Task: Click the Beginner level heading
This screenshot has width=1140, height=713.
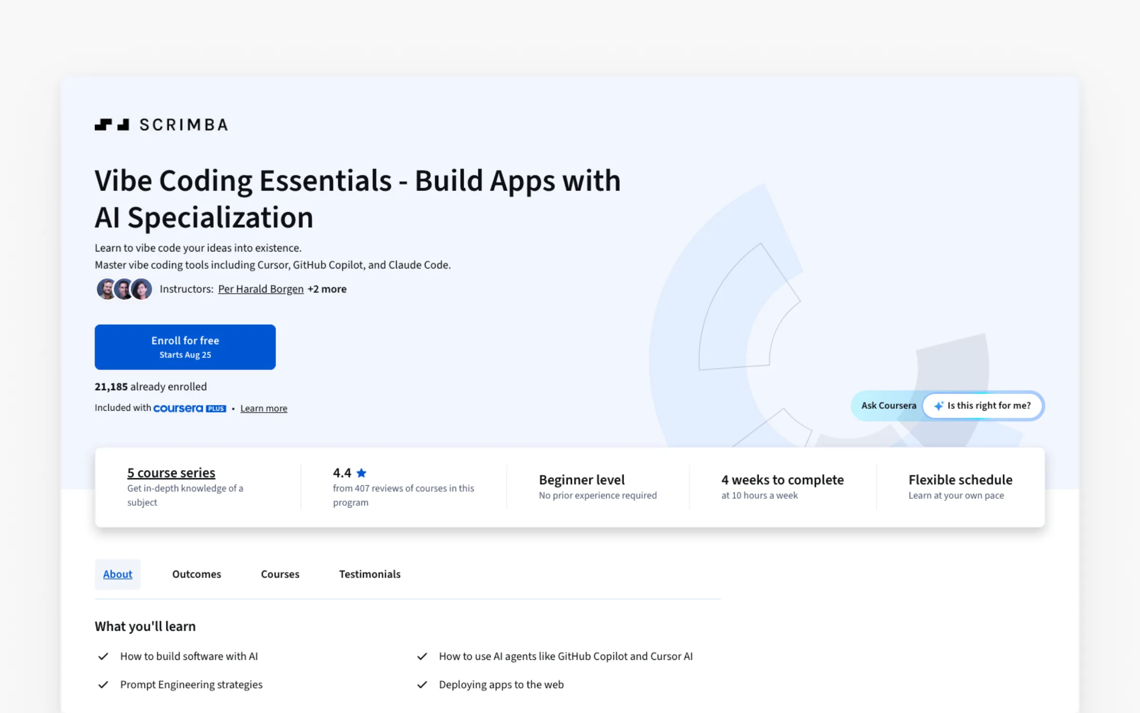Action: pyautogui.click(x=582, y=480)
